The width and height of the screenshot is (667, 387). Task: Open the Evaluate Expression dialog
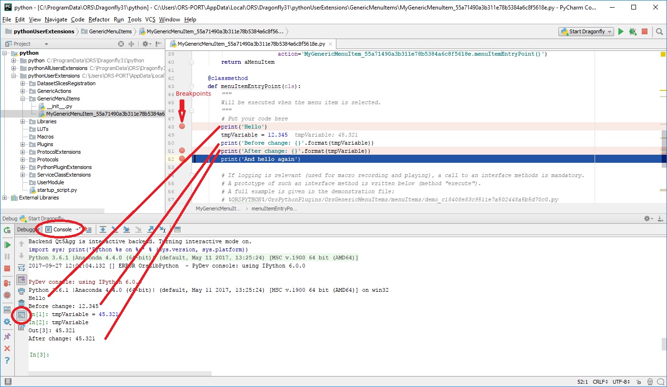tap(177, 229)
